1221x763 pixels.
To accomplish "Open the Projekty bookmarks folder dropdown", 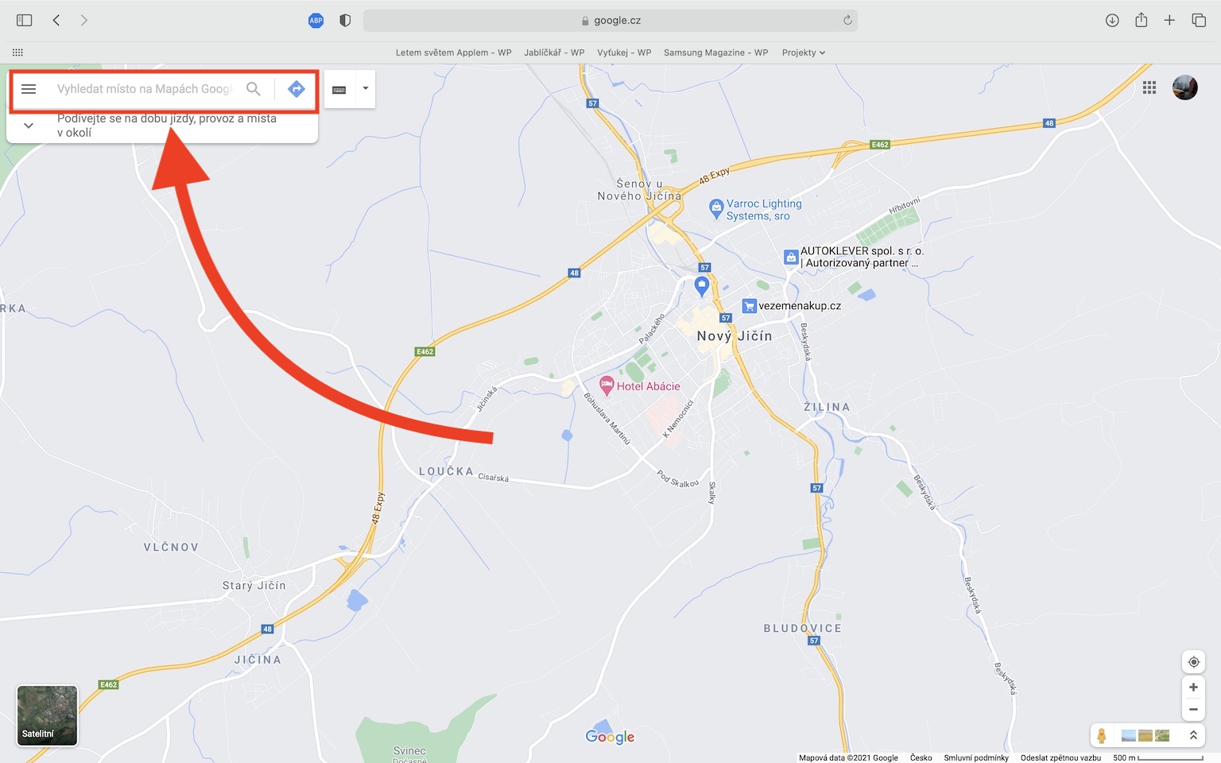I will point(804,52).
